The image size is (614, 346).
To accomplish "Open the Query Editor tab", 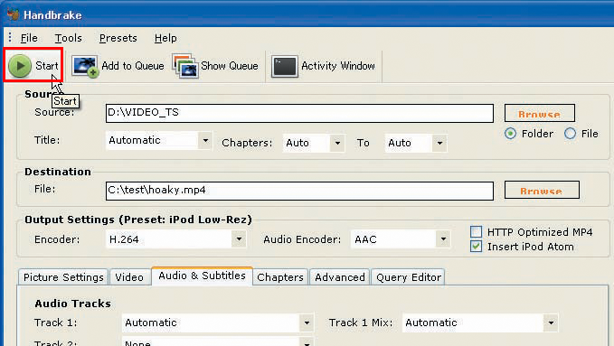I will [409, 277].
